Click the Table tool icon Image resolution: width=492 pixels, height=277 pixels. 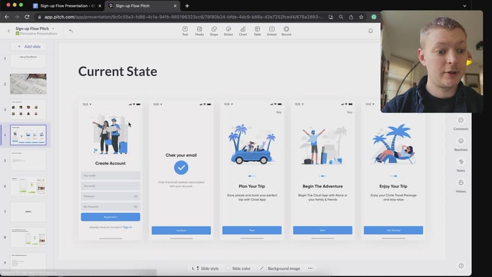pos(257,30)
